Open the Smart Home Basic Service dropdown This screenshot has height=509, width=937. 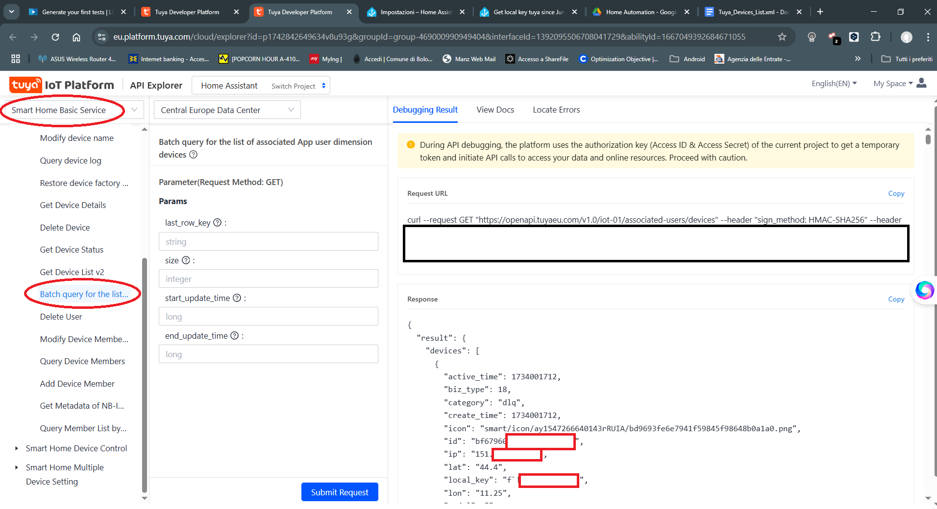click(74, 110)
